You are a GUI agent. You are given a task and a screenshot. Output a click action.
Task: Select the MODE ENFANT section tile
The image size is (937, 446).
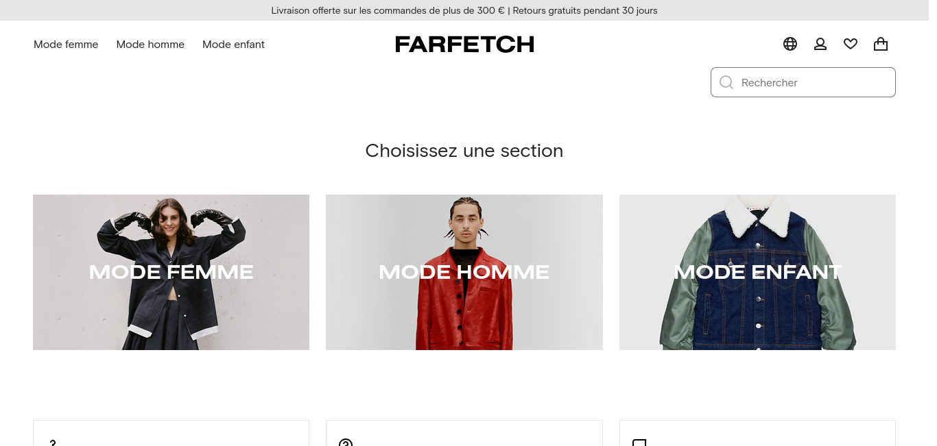757,272
